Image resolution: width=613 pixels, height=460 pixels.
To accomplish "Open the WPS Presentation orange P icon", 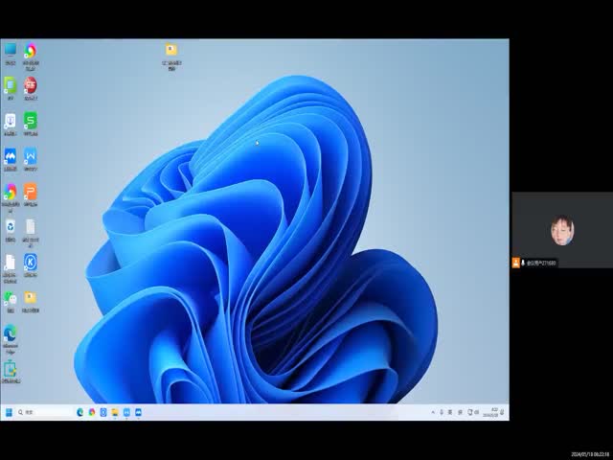I will tap(31, 191).
